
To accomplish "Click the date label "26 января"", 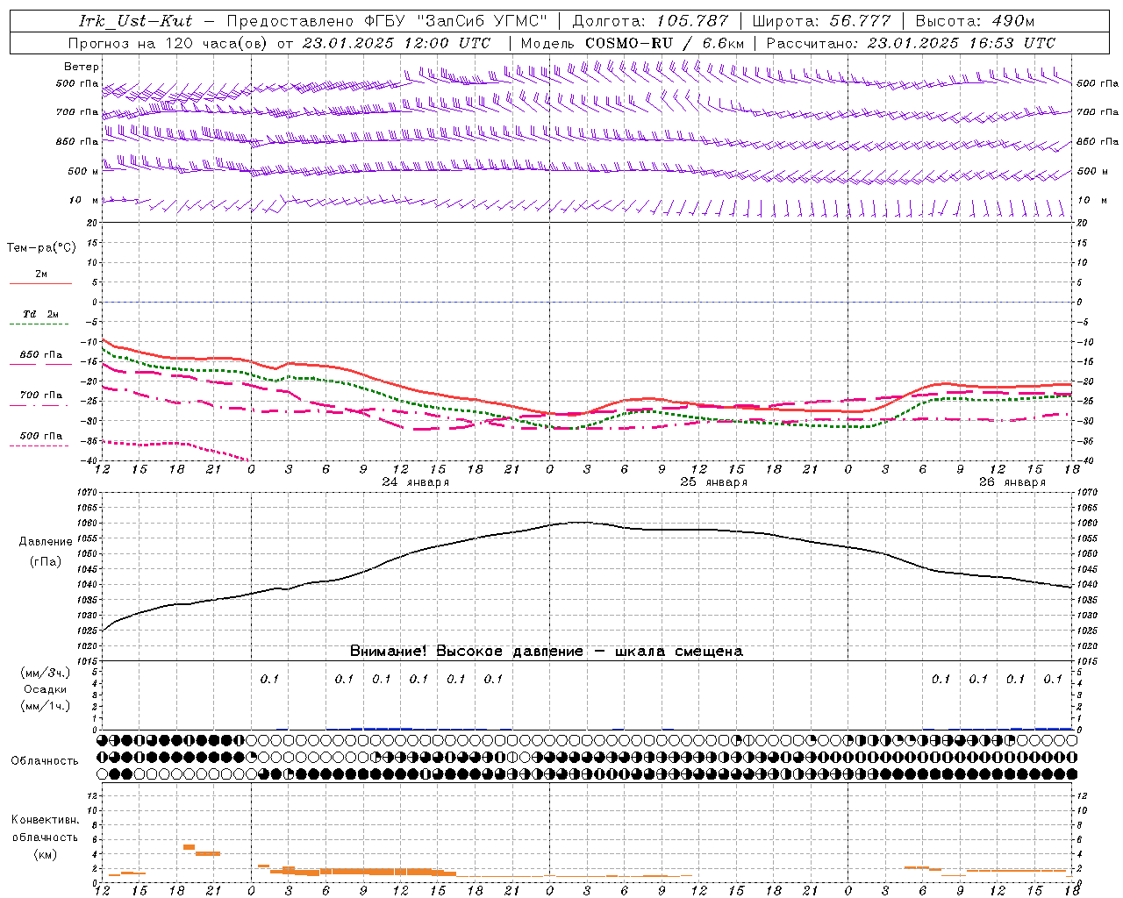I will [1012, 482].
